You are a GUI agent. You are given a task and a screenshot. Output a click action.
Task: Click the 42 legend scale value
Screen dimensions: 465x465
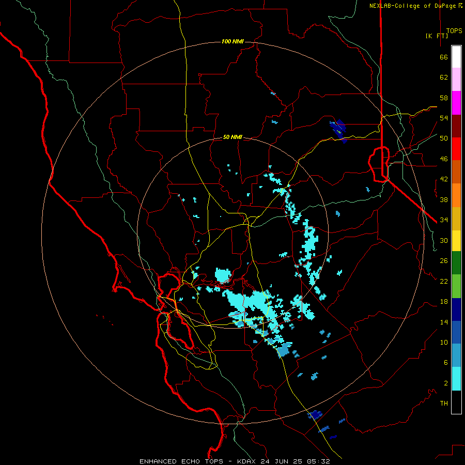click(x=444, y=179)
